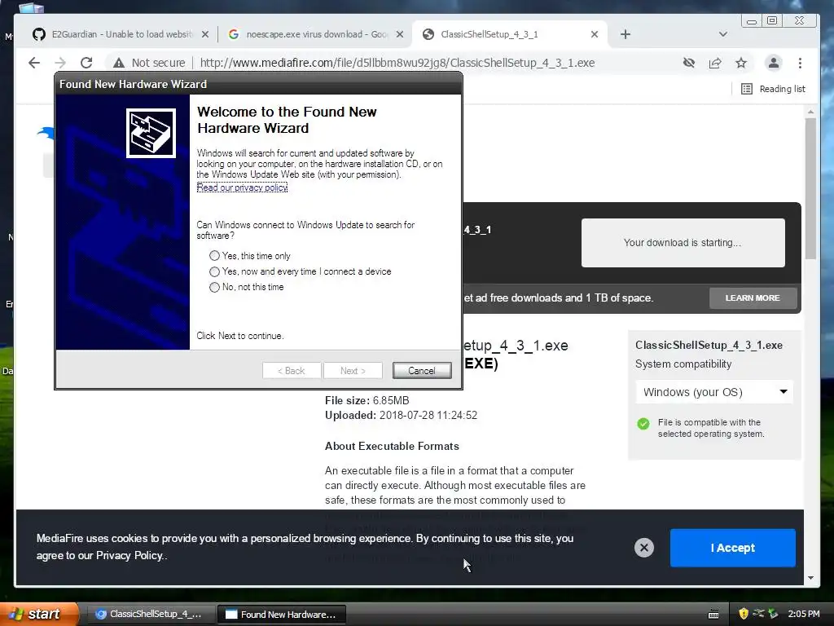834x626 pixels.
Task: Click the scrollbar down arrow
Action: pyautogui.click(x=810, y=578)
